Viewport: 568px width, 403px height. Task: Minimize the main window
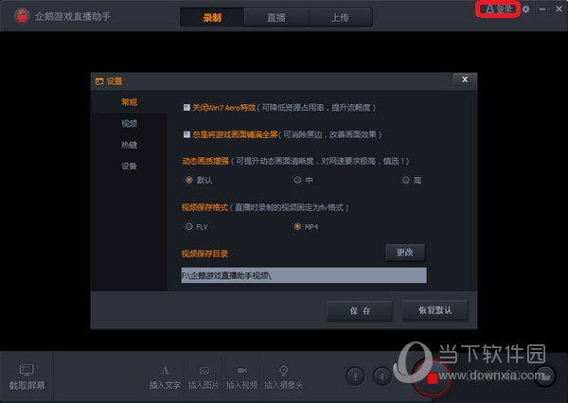click(x=542, y=9)
